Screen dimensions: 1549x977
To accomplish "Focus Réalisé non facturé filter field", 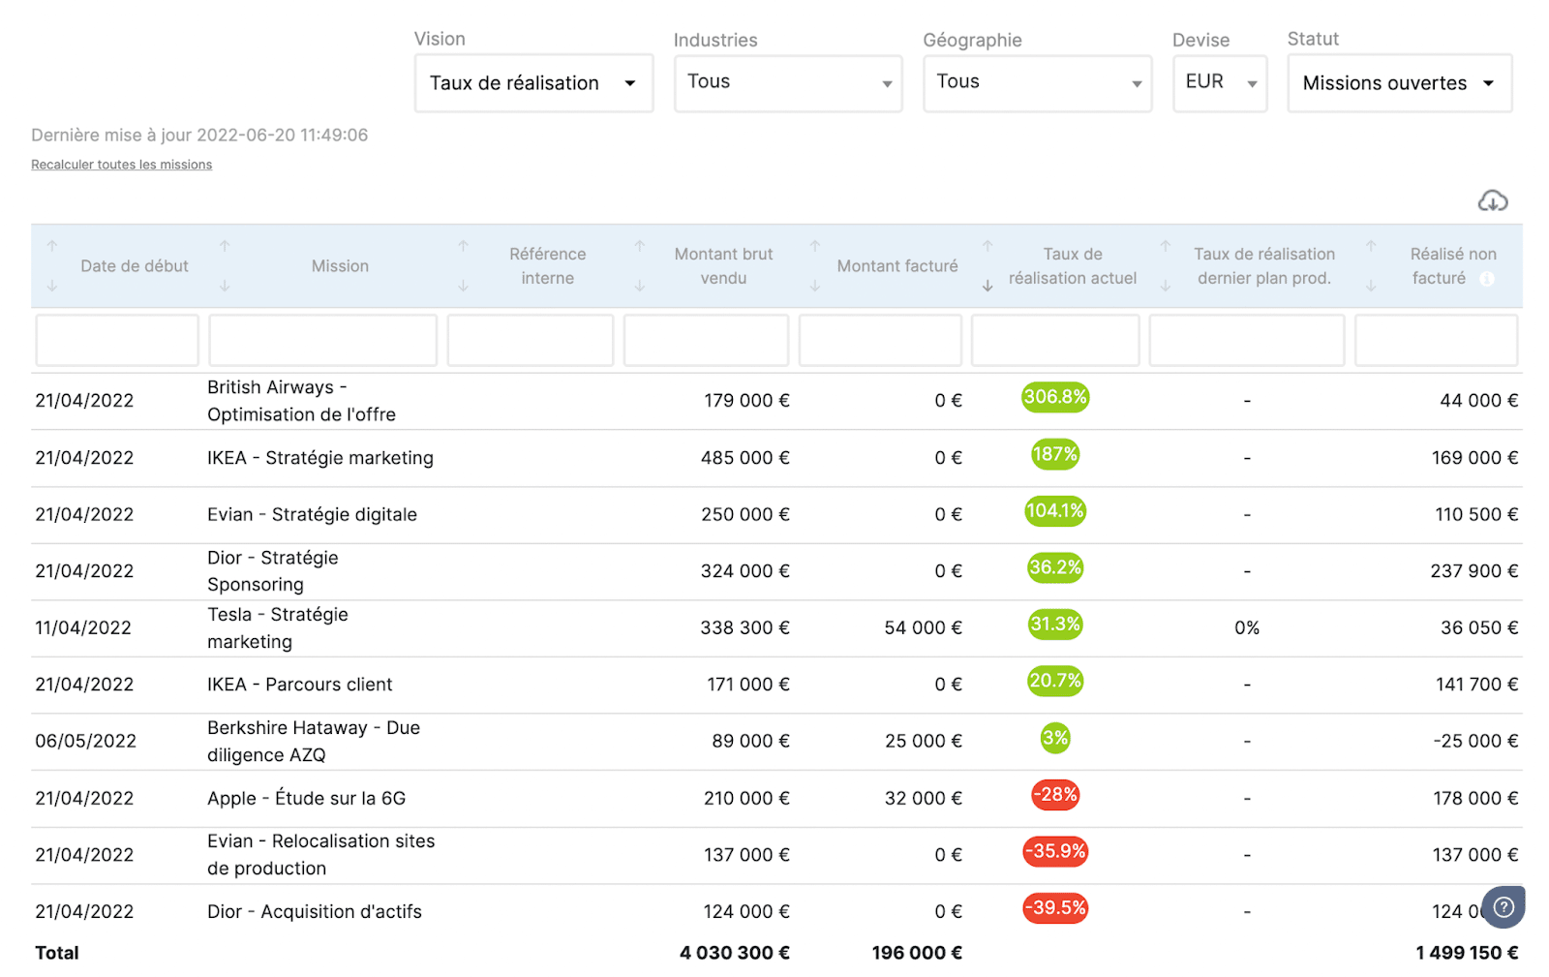I will pos(1436,340).
